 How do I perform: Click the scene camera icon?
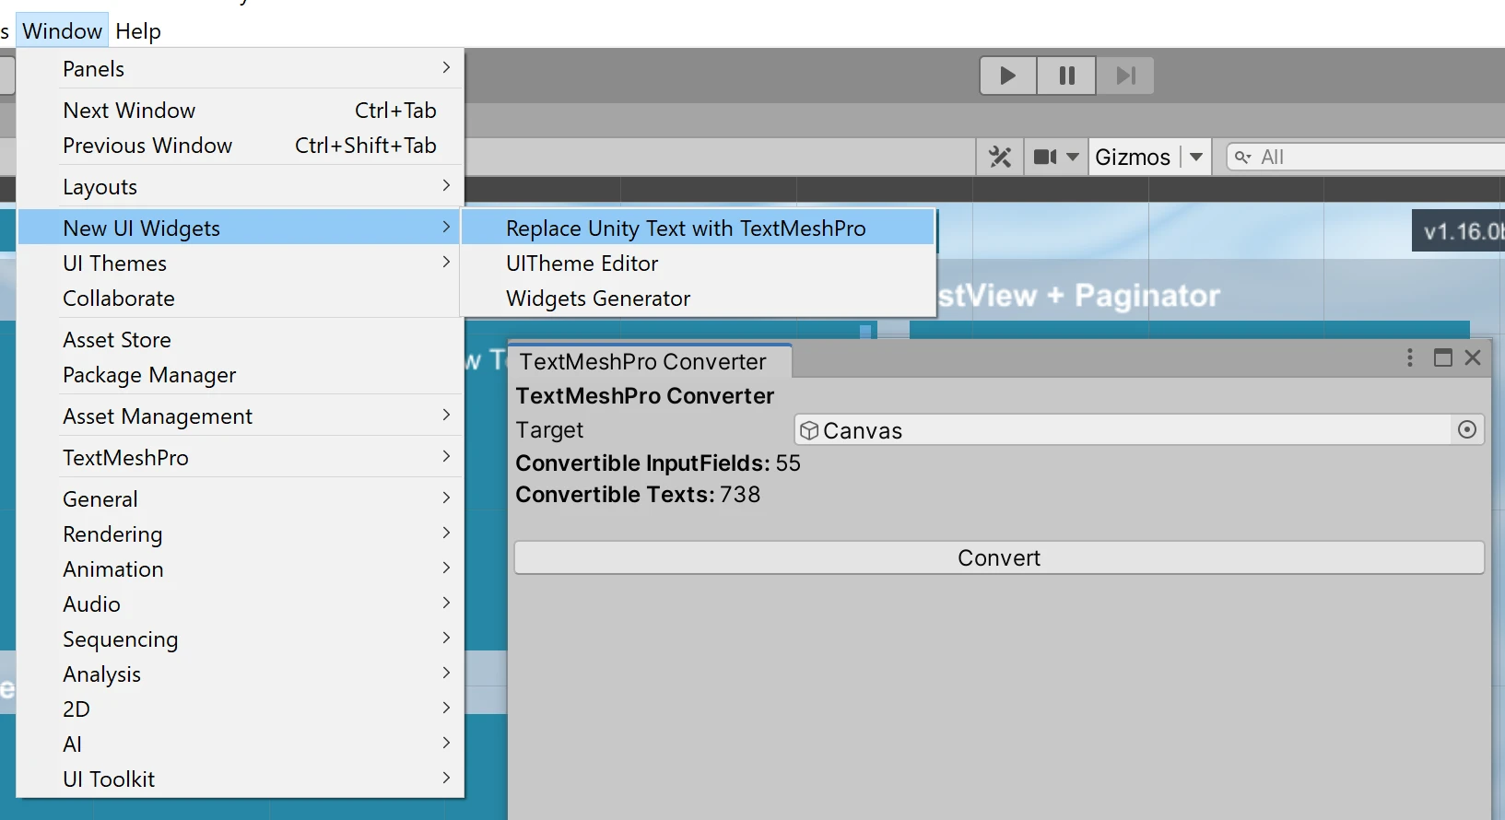[x=1045, y=157]
